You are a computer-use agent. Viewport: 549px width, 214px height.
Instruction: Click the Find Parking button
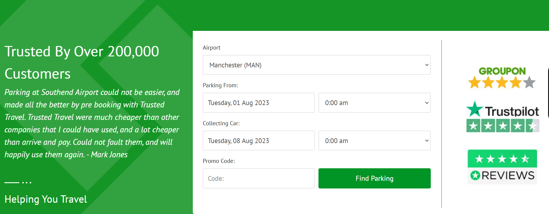tap(374, 178)
